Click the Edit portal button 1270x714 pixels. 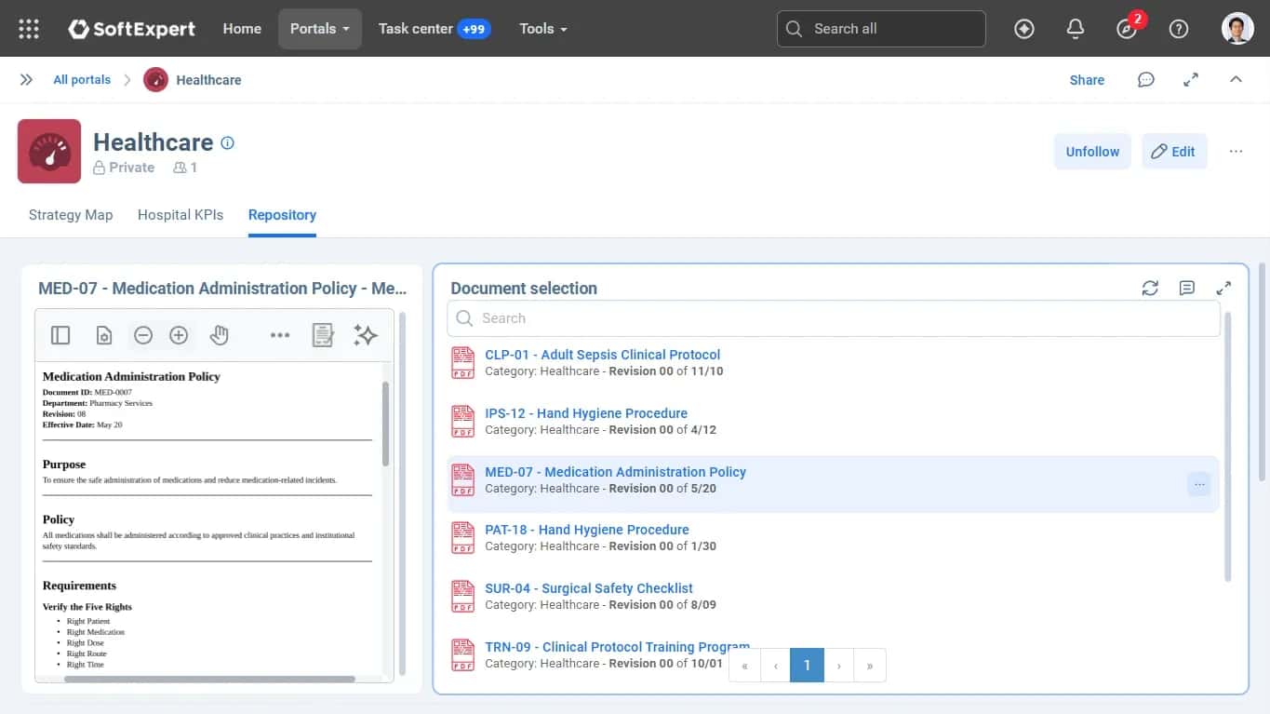pos(1174,152)
